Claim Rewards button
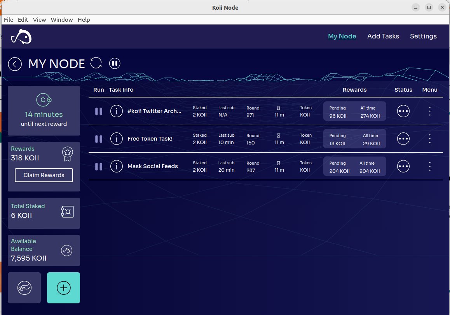Screen dimensions: 450x315 click(44, 175)
